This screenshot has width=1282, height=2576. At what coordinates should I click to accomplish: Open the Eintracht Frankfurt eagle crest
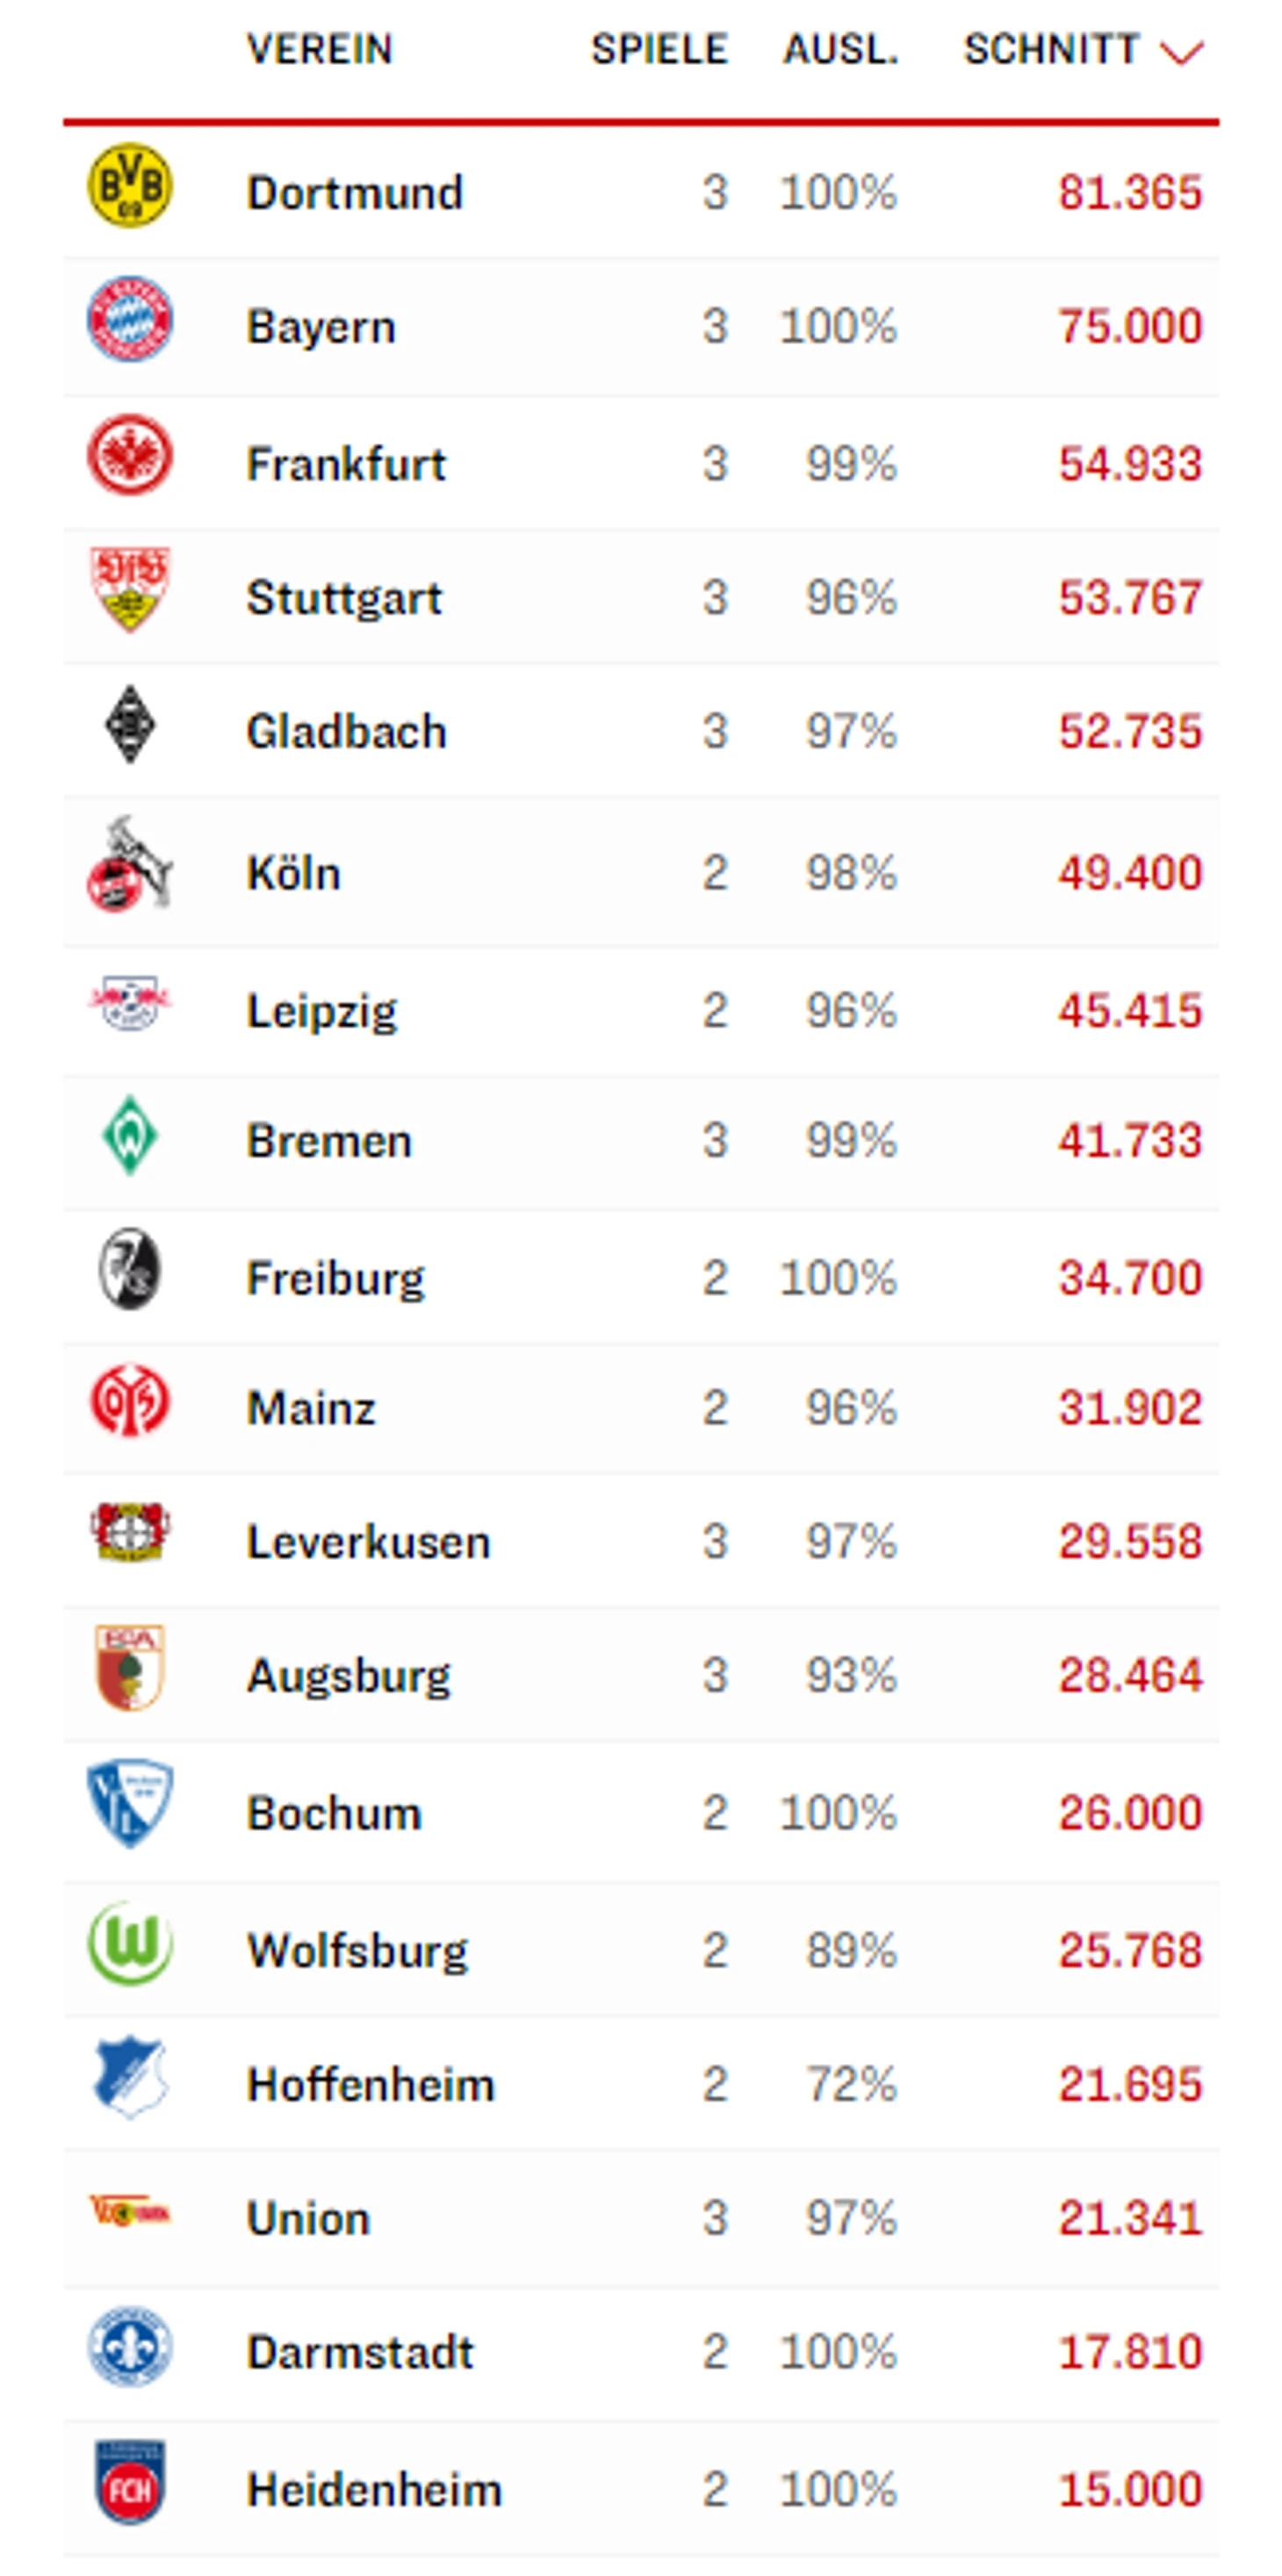point(130,455)
